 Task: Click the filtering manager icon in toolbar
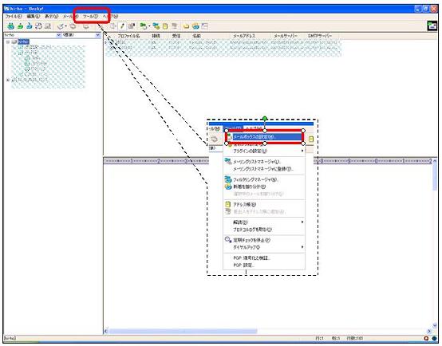coord(156,26)
